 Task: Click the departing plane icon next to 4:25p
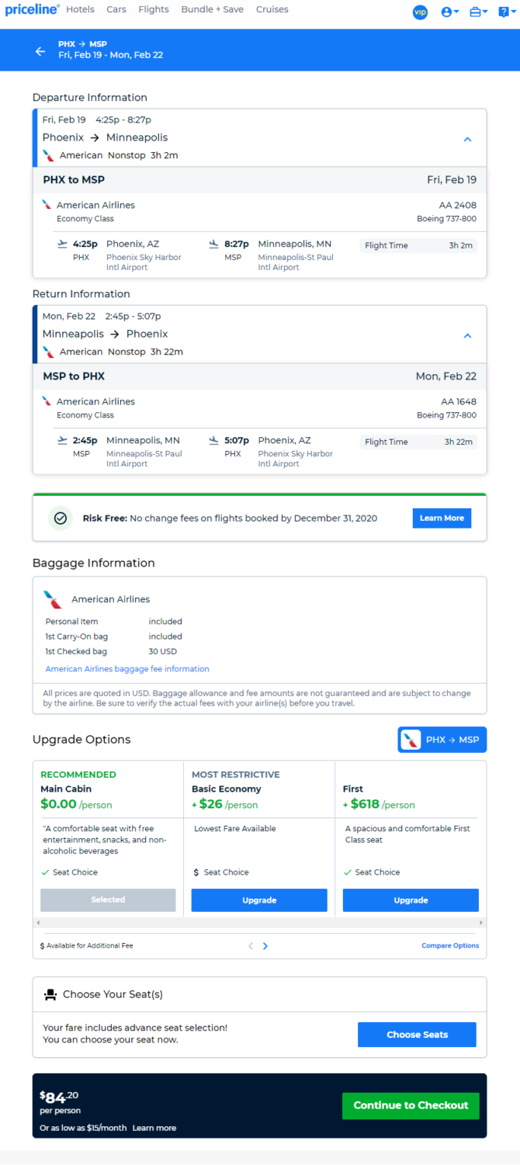click(x=62, y=244)
